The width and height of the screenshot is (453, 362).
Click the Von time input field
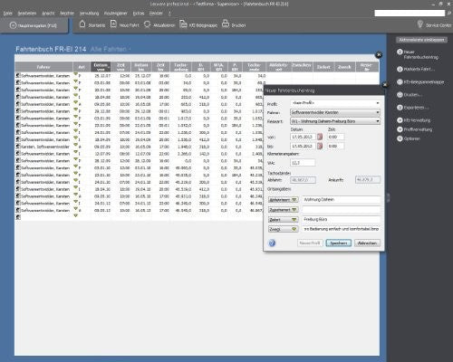(x=335, y=137)
